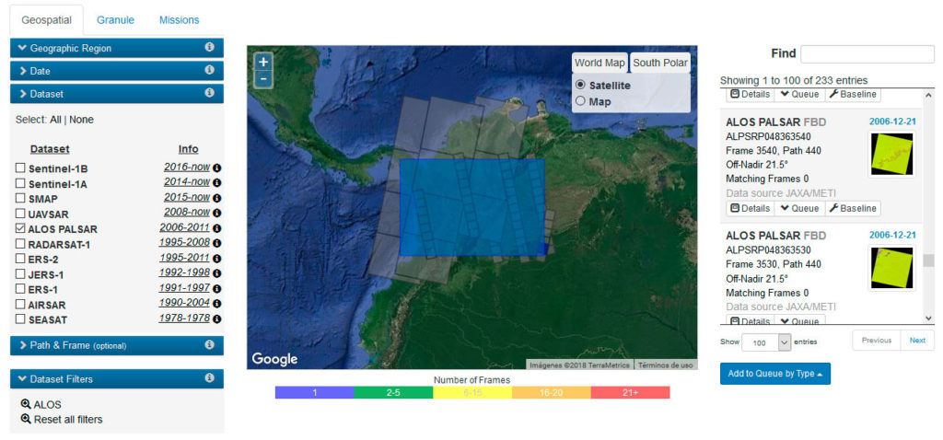
Task: Select All datasets link
Action: (x=55, y=120)
